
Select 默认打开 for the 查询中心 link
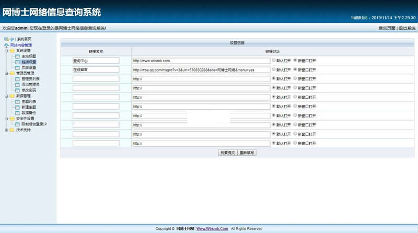click(273, 60)
